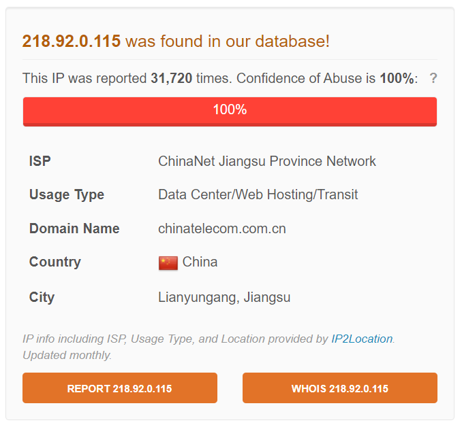The width and height of the screenshot is (462, 427).
Task: Click the ISP row label
Action: (40, 161)
